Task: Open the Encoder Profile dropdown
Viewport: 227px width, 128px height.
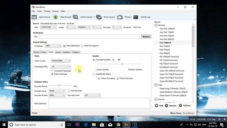Action: coord(57,95)
